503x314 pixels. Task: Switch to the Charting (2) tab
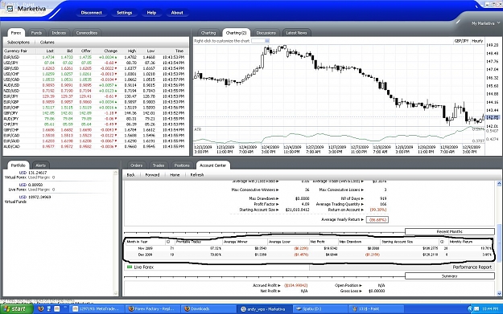tap(236, 33)
